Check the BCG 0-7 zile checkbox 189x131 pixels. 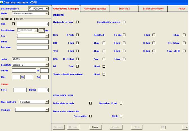click(77, 35)
